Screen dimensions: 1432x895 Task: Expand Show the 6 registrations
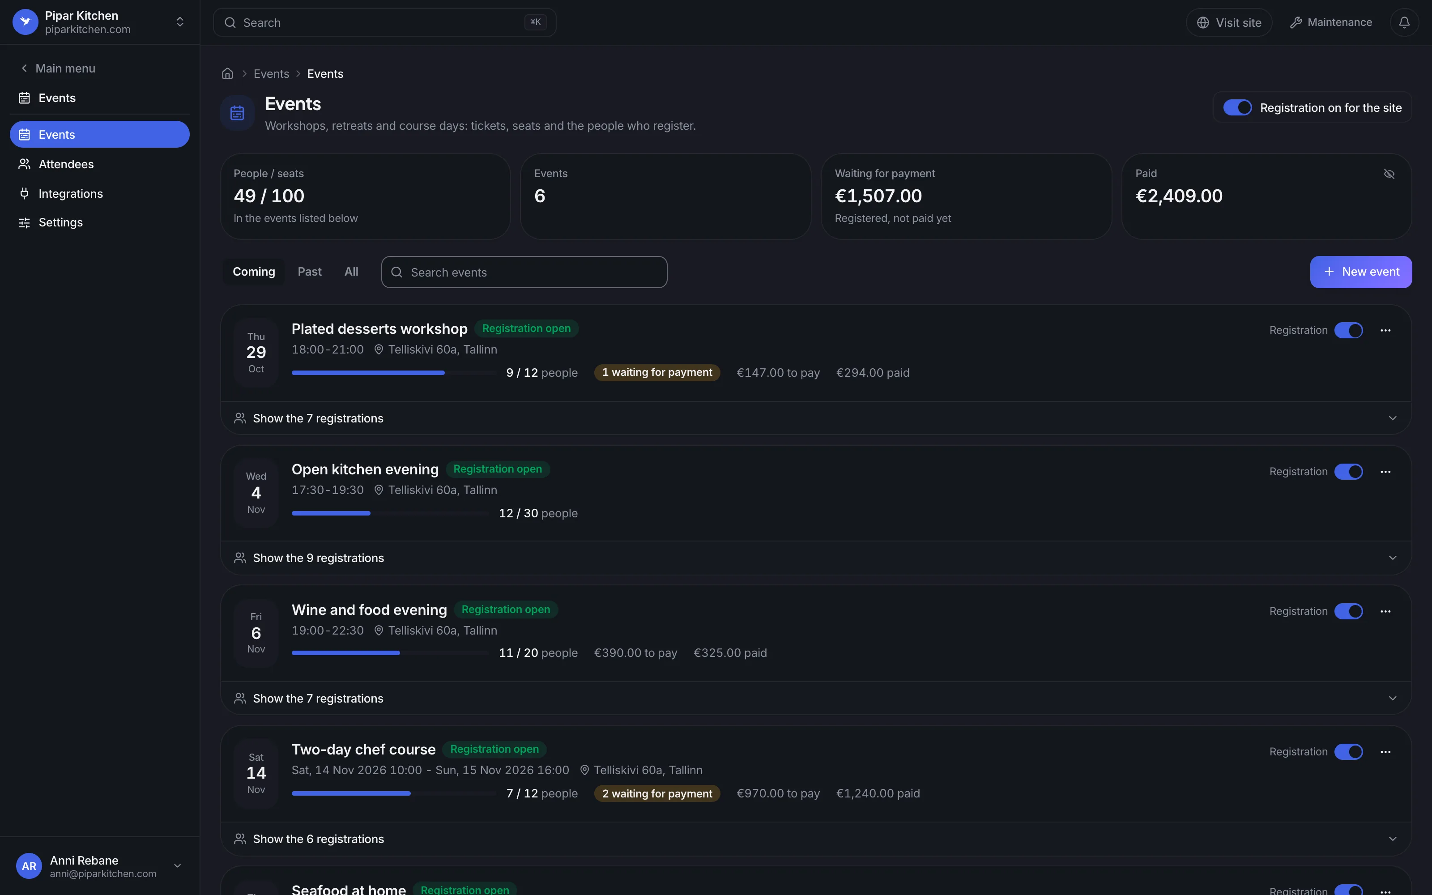point(815,839)
